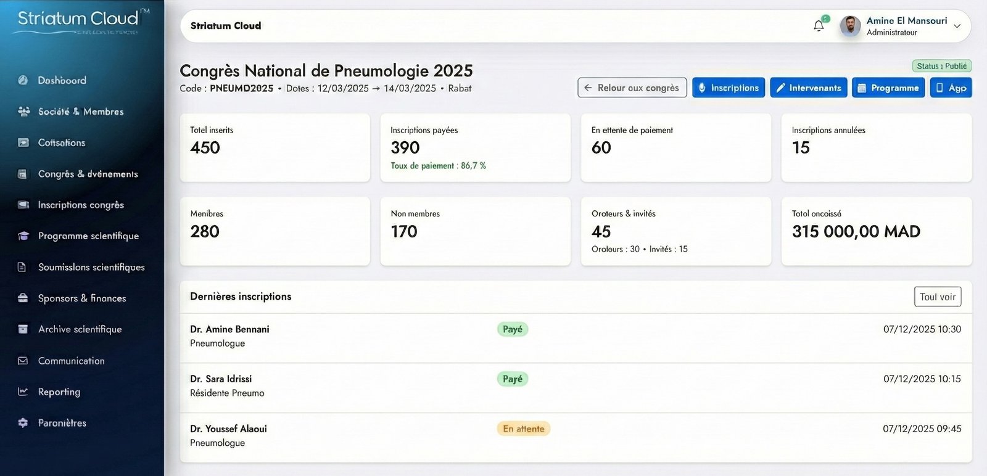The height and width of the screenshot is (476, 987).
Task: Click the Dashboard sidebar icon
Action: pos(23,80)
